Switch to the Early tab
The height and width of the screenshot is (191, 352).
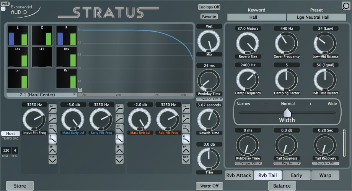[297, 175]
